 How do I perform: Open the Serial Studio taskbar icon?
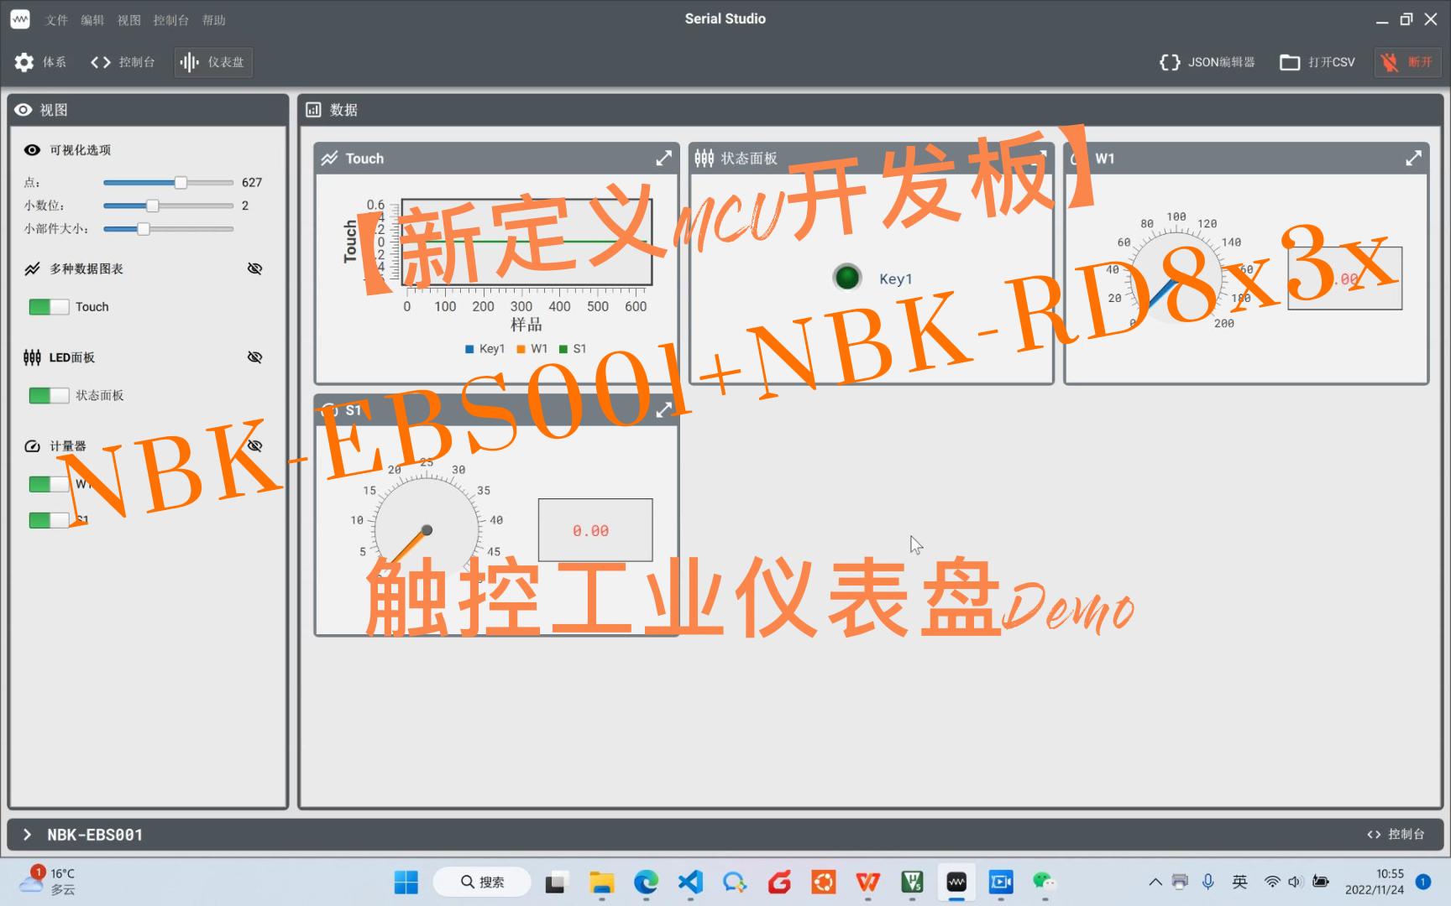click(956, 882)
